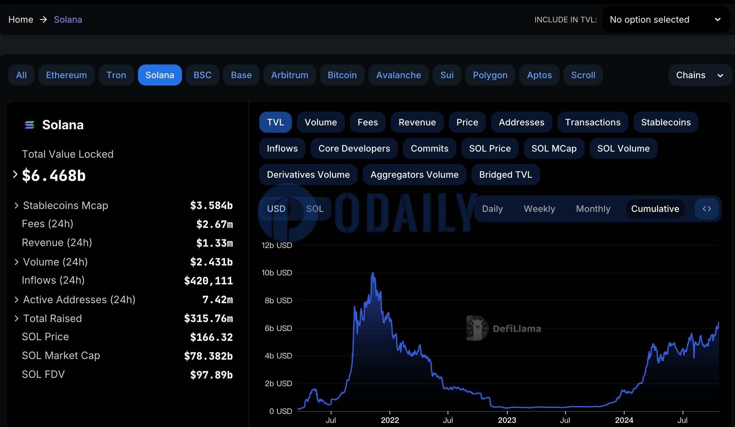
Task: Open the Include in TVL dropdown
Action: click(665, 19)
